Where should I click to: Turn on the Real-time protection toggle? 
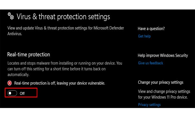pos(13,93)
